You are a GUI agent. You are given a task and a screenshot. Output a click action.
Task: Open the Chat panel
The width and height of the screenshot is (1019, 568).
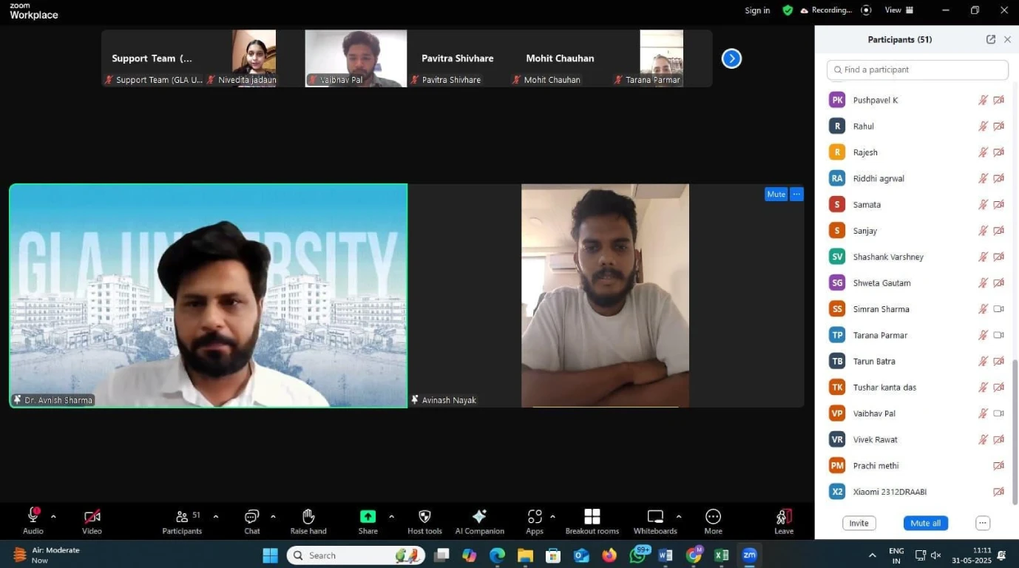coord(251,517)
